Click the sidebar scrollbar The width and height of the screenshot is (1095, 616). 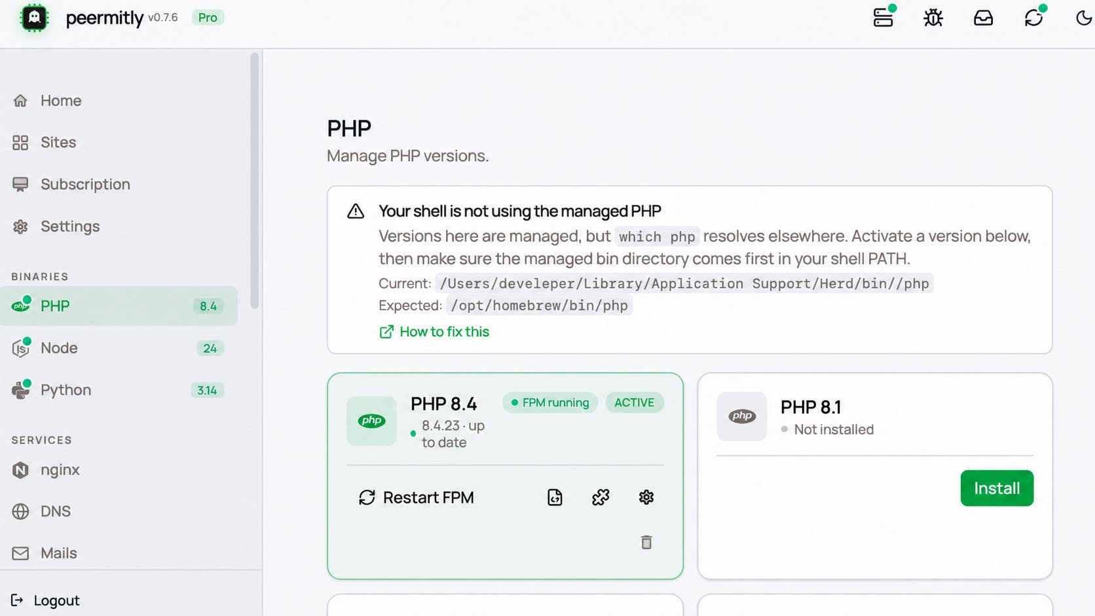[255, 181]
